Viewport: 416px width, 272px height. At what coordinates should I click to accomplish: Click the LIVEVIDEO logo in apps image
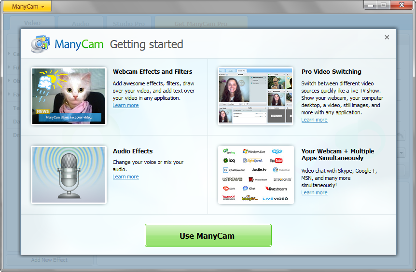[275, 199]
